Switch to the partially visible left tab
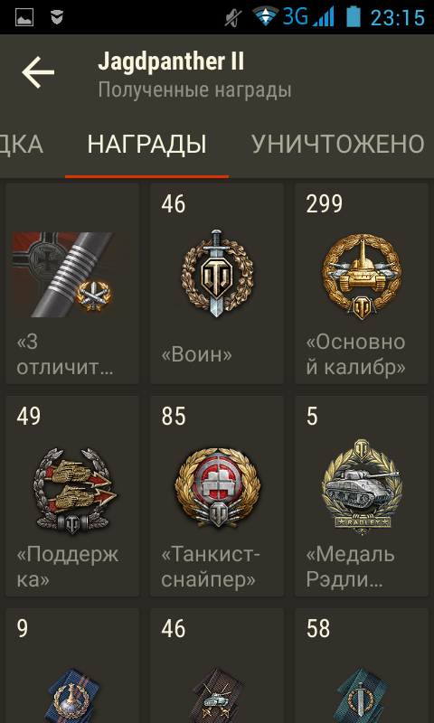 (22, 145)
